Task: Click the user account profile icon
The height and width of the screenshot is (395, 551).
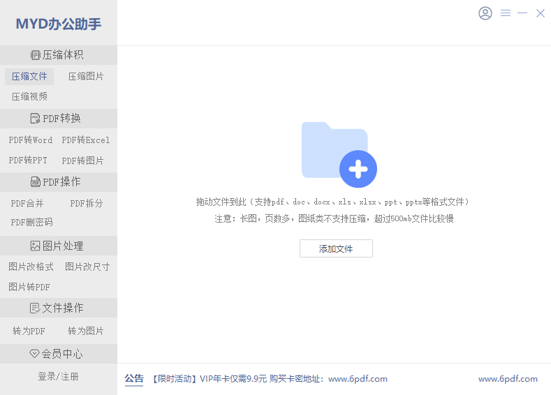Action: [485, 13]
